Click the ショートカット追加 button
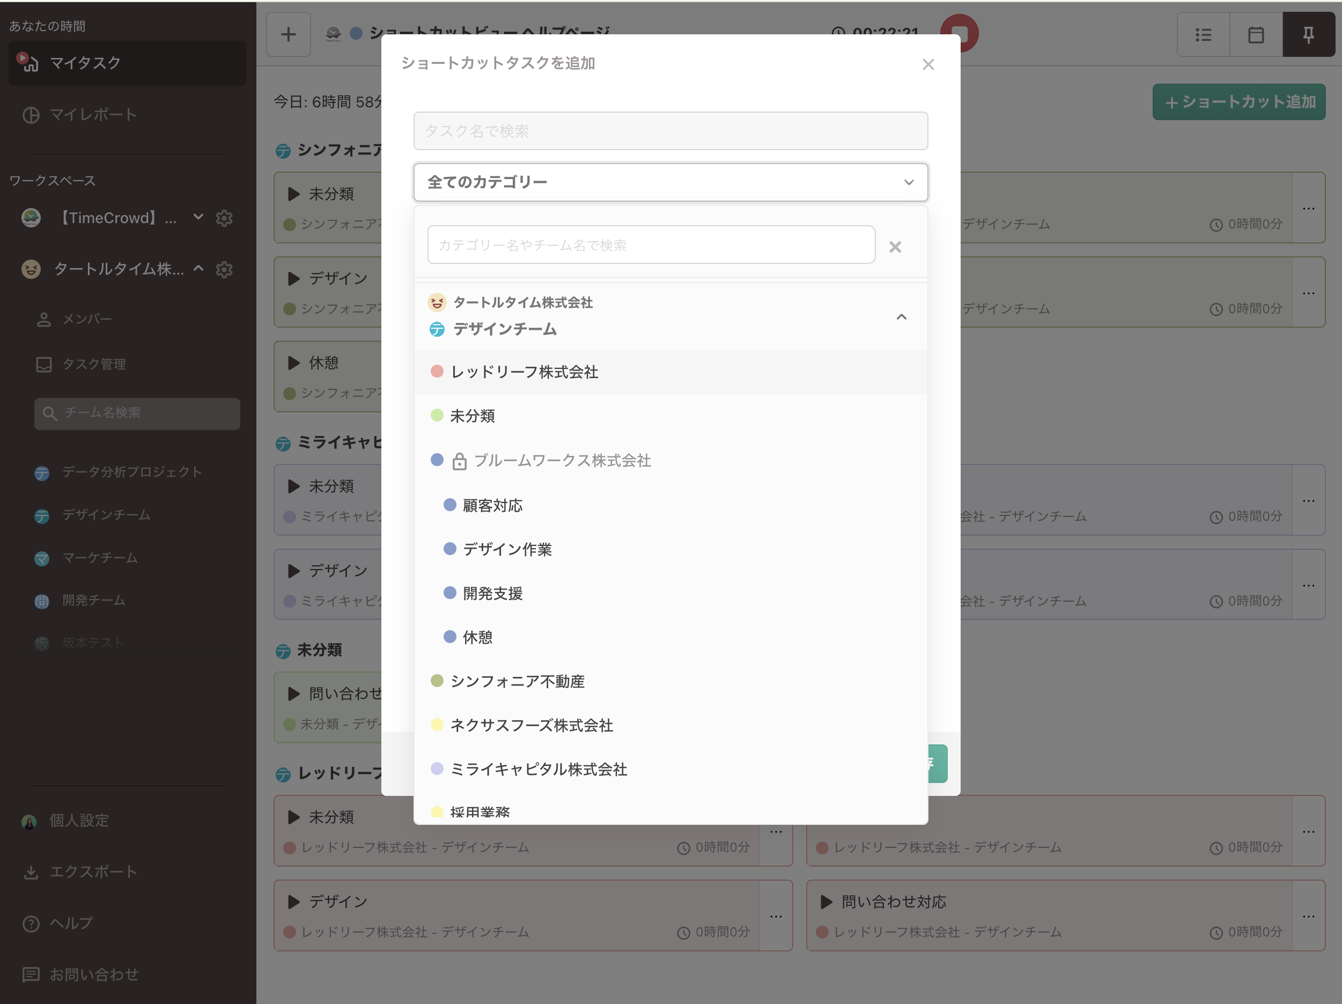The height and width of the screenshot is (1004, 1342). (1238, 102)
